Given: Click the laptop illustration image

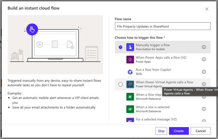Looking at the screenshot, I should click(55, 45).
